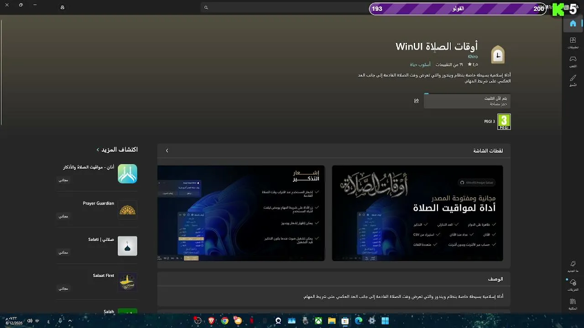Open File Explorer from the taskbar

click(x=332, y=321)
